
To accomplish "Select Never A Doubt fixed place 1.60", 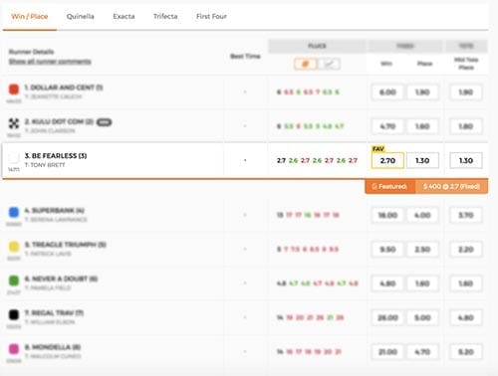I will pos(422,283).
